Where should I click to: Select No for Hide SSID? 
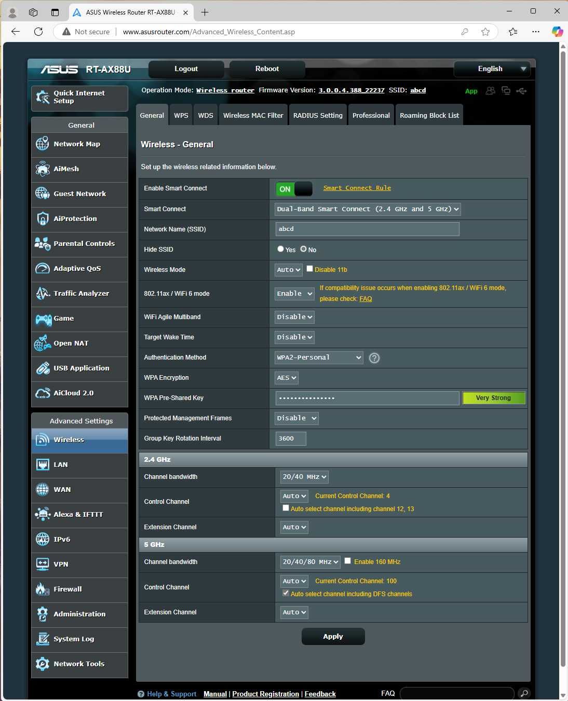(x=303, y=249)
